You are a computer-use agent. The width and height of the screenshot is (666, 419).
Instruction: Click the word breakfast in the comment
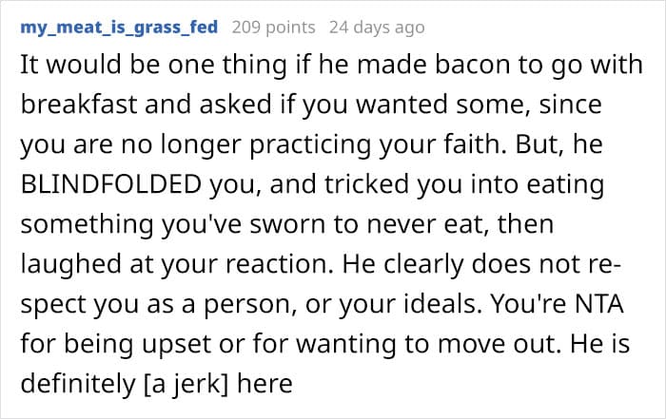(x=79, y=105)
